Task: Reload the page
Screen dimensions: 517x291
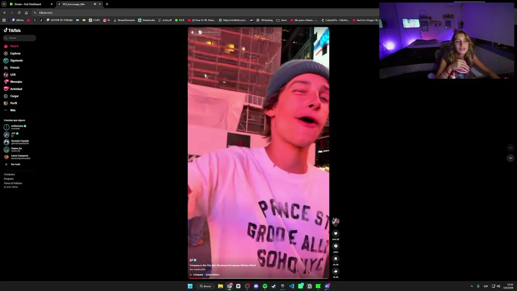Action: [19, 13]
